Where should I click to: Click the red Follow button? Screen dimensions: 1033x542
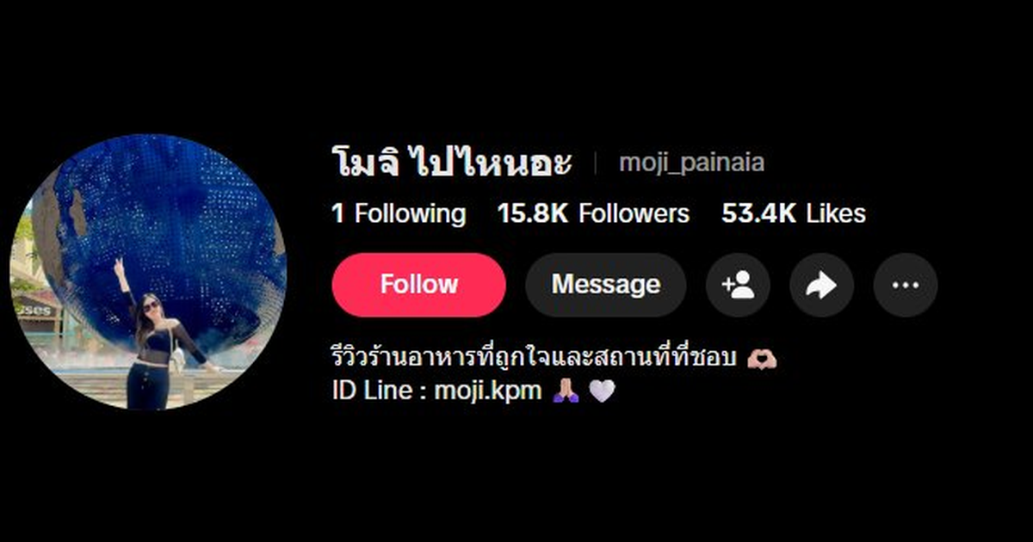click(418, 285)
